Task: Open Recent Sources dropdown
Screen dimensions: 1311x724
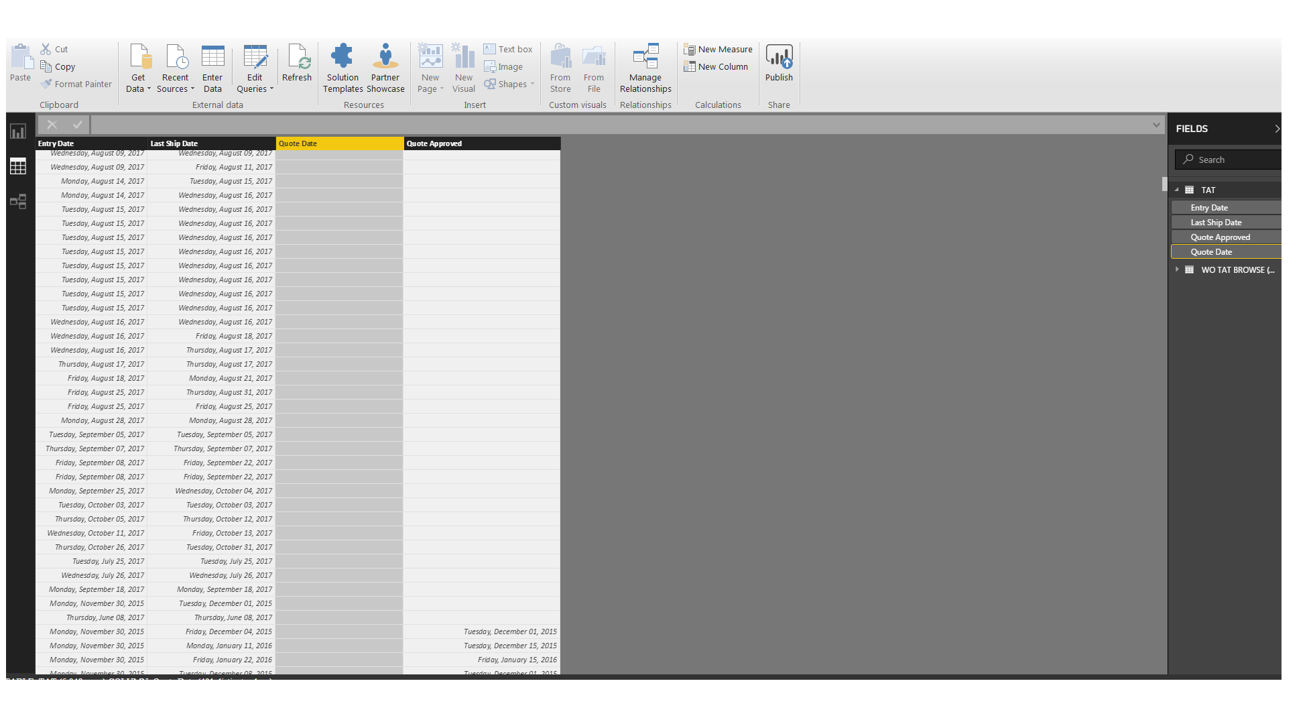Action: tap(176, 68)
